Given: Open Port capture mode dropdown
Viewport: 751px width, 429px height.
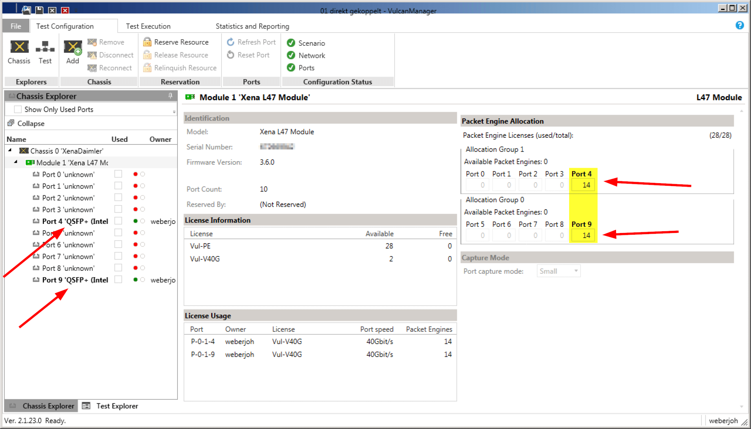Looking at the screenshot, I should 558,271.
